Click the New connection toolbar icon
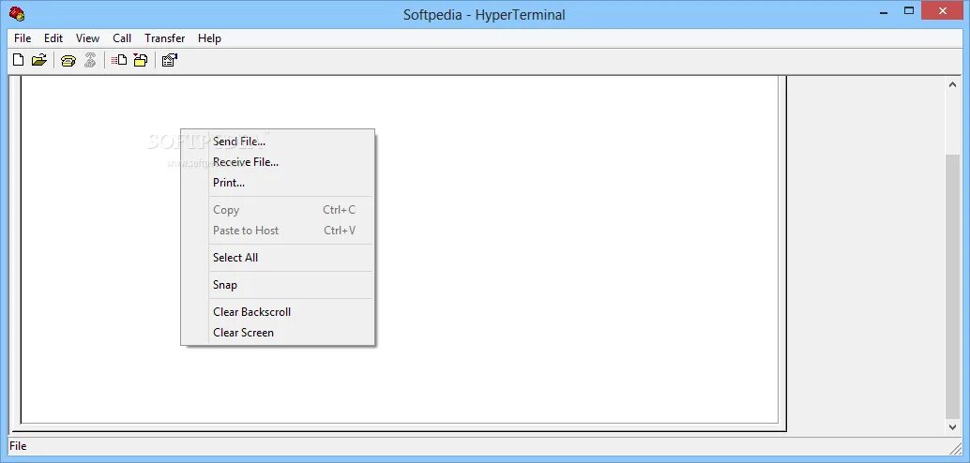This screenshot has height=463, width=970. (19, 60)
